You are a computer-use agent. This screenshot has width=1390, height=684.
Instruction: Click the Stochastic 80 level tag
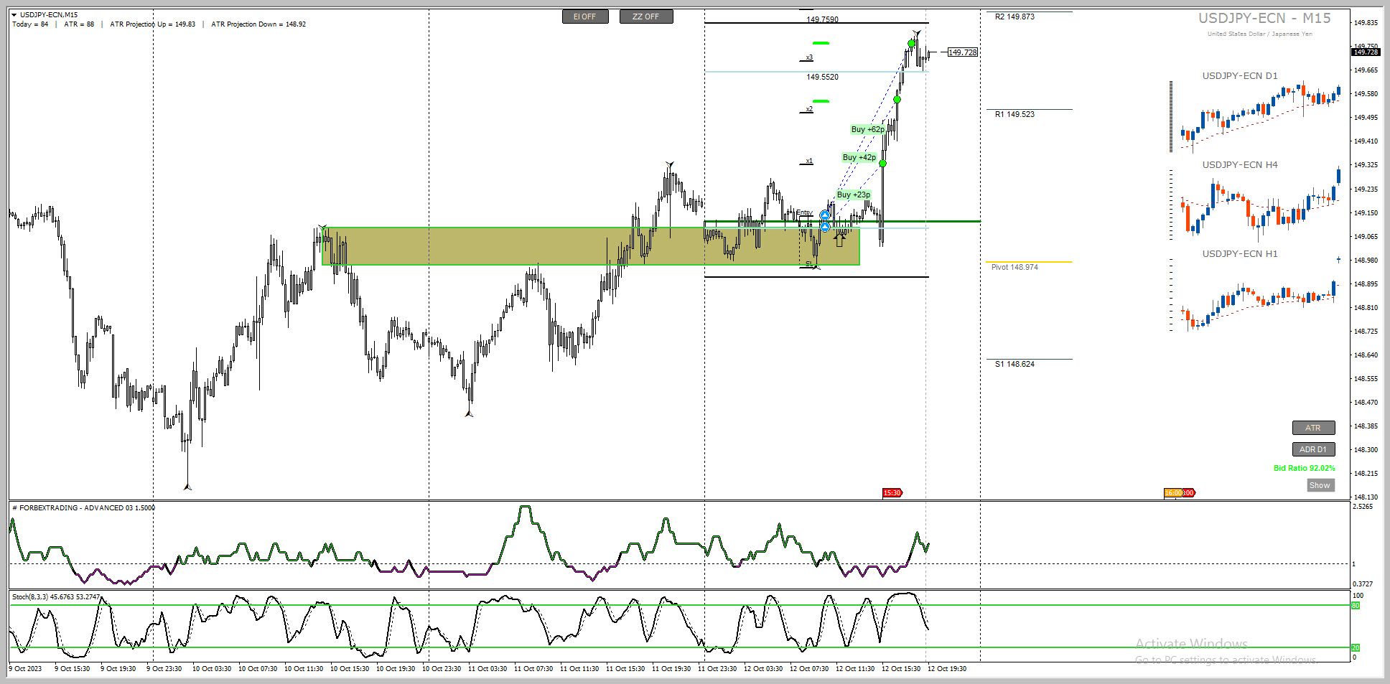(x=1356, y=606)
